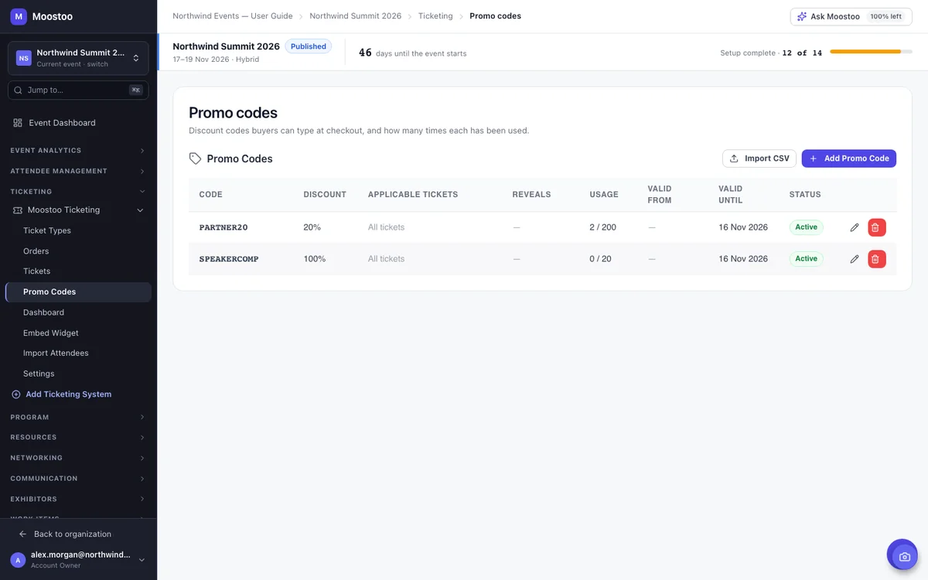
Task: Click the Ask Moostoo sparkle icon
Action: (x=802, y=16)
